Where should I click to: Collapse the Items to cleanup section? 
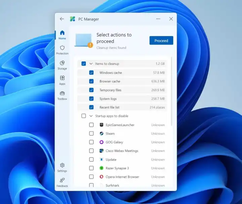[x=91, y=64]
